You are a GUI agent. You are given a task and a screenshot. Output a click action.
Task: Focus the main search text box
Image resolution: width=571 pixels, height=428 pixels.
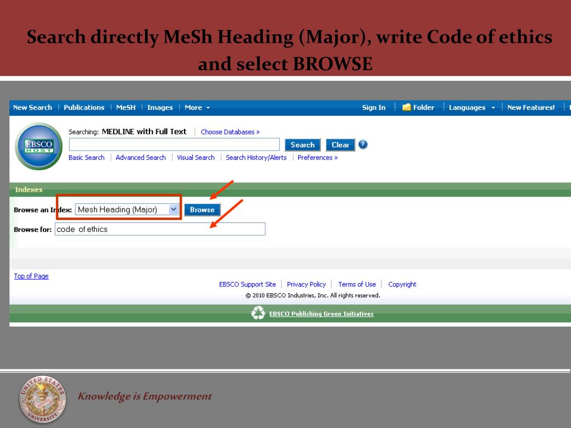click(x=175, y=144)
